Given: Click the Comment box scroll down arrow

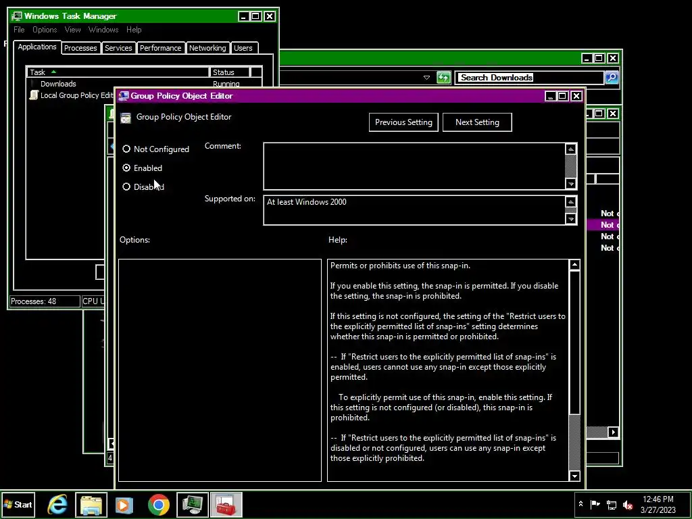Looking at the screenshot, I should pos(570,184).
